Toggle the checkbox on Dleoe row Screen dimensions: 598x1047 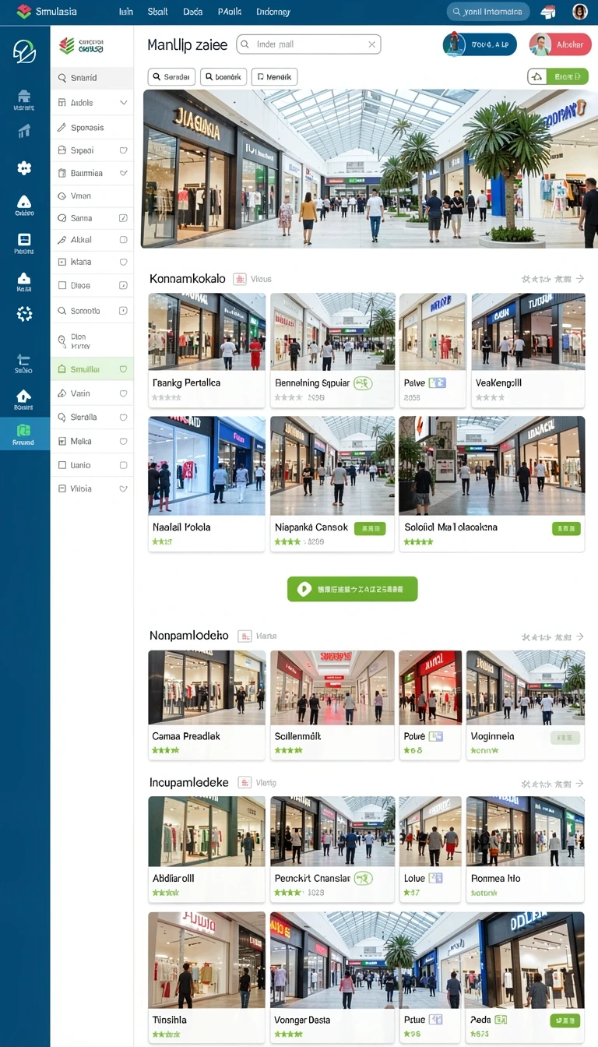pyautogui.click(x=123, y=286)
